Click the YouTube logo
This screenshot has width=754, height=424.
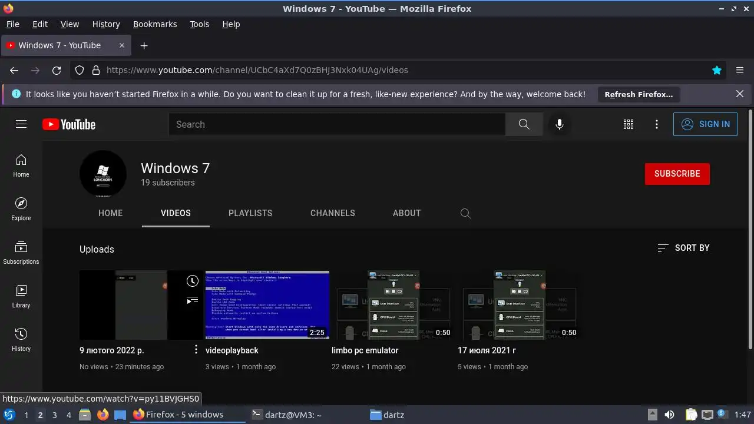[x=69, y=124]
